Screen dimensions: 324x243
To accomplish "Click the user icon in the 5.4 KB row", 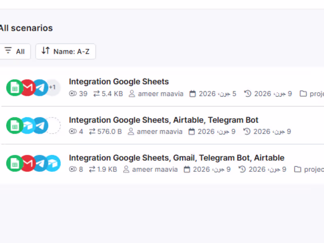I will (x=132, y=94).
